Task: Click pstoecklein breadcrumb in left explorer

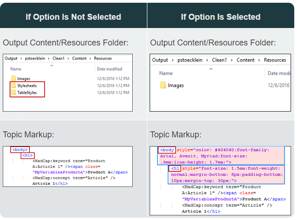Action: point(35,58)
